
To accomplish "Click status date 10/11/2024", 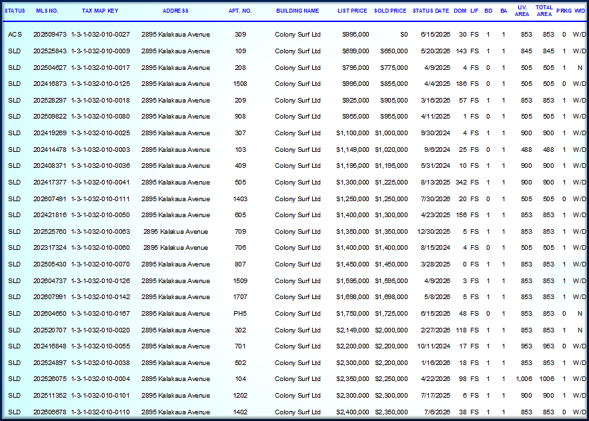I will pos(434,346).
